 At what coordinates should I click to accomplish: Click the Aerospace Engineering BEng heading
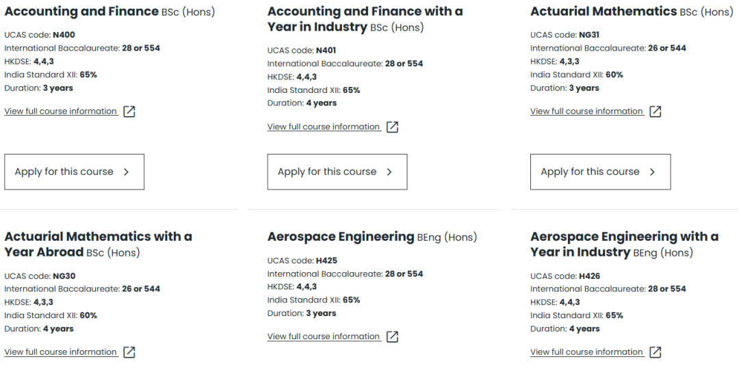click(372, 237)
